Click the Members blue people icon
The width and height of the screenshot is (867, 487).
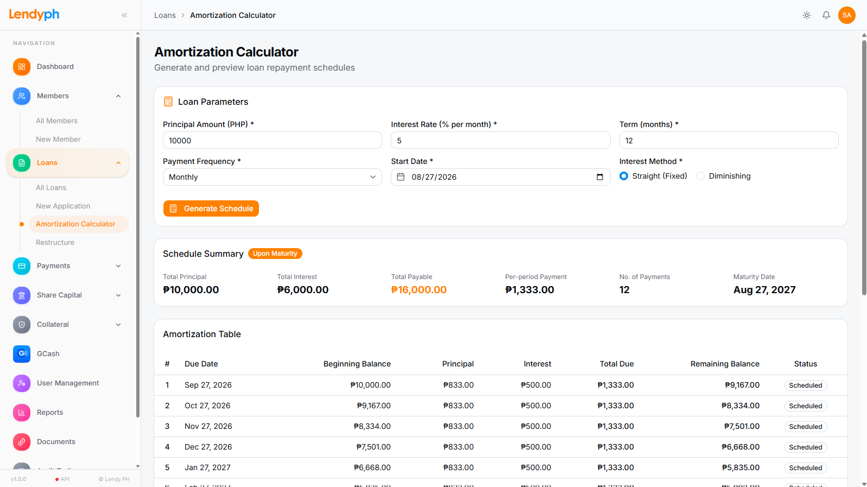coord(22,96)
